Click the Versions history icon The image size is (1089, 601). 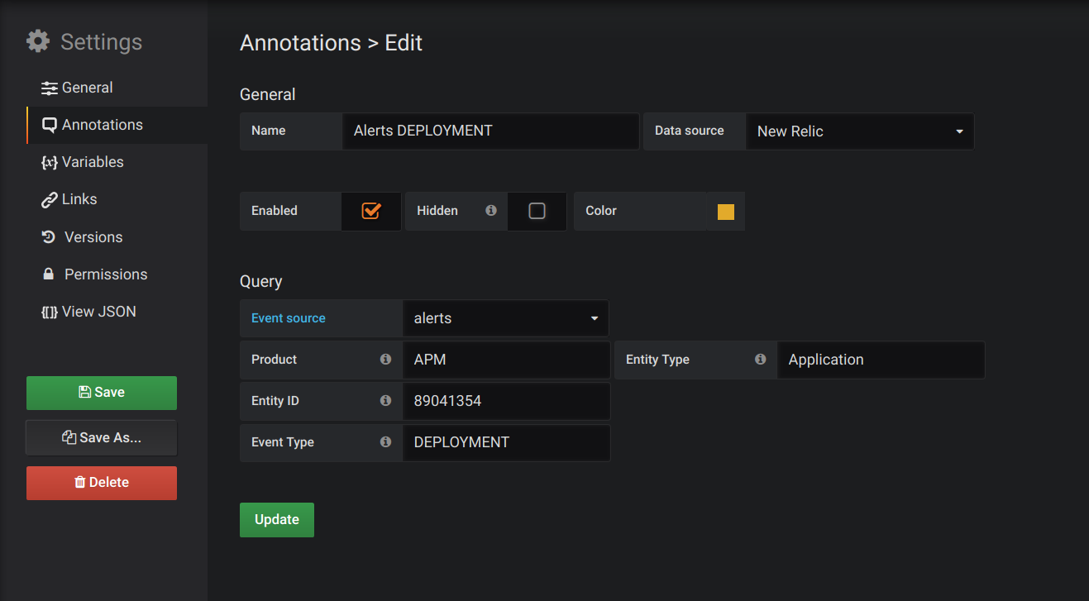49,237
